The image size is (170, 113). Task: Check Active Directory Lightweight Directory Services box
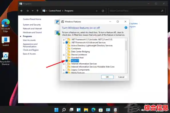[67, 46]
